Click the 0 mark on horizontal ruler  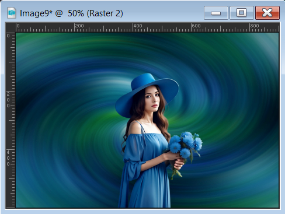18,26
